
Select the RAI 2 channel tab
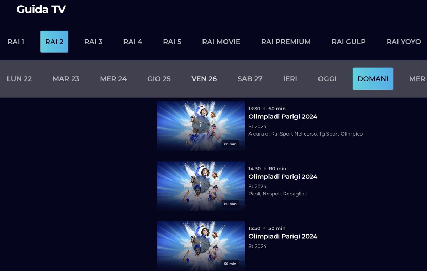click(x=54, y=42)
